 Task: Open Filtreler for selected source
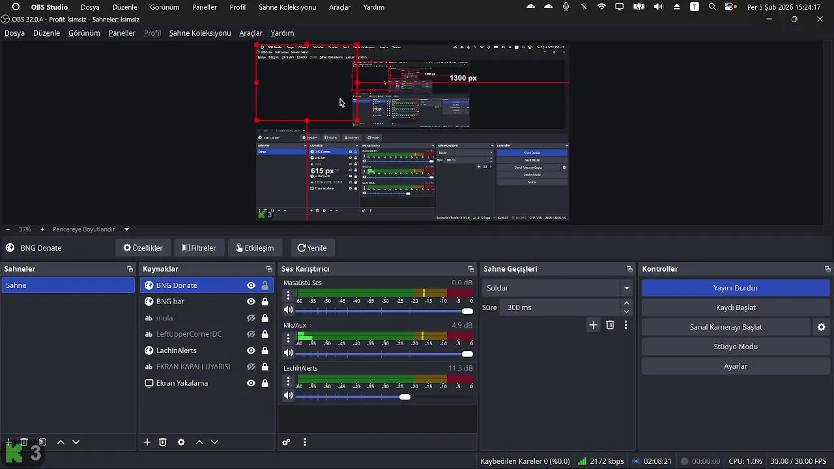[x=199, y=248]
